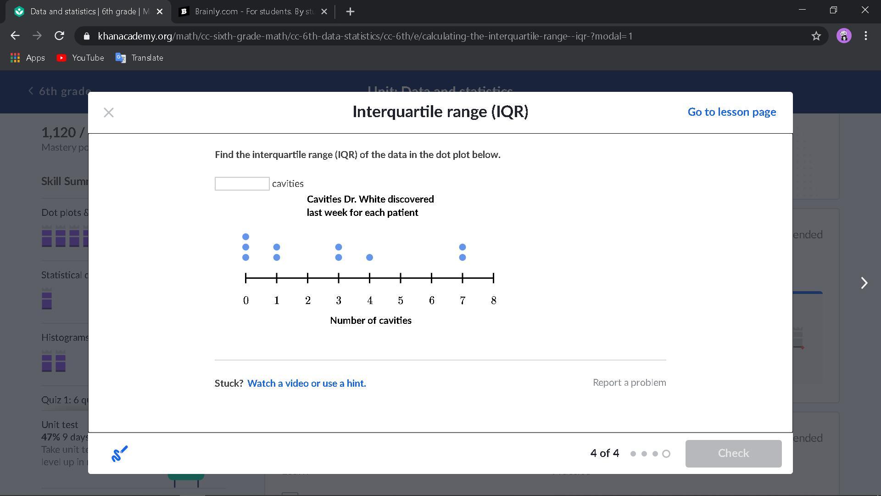This screenshot has width=881, height=496.
Task: Click the Check answer button
Action: tap(733, 453)
